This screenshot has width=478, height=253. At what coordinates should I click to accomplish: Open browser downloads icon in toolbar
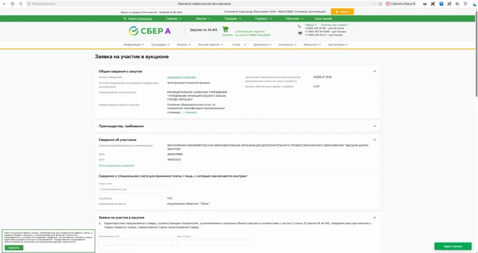click(473, 4)
